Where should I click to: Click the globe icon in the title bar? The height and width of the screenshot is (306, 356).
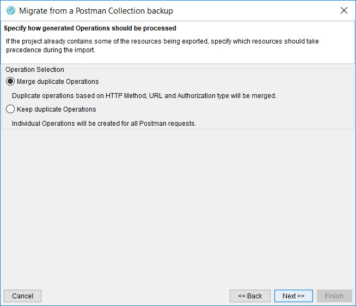tap(10, 10)
